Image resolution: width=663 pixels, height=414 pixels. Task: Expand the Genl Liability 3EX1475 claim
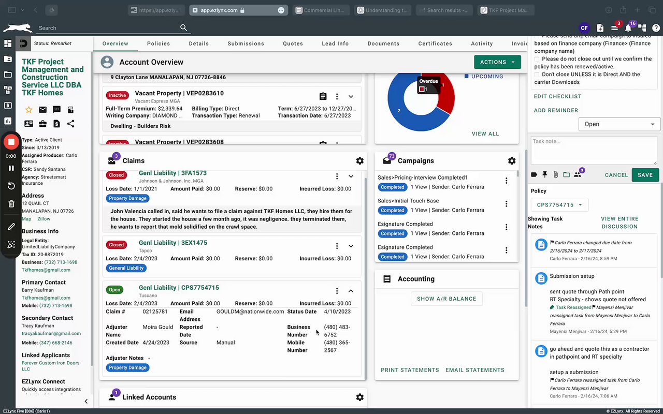click(351, 246)
